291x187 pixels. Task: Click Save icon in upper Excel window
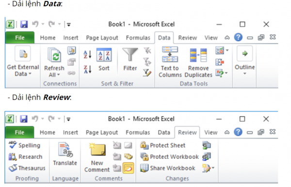pos(24,24)
